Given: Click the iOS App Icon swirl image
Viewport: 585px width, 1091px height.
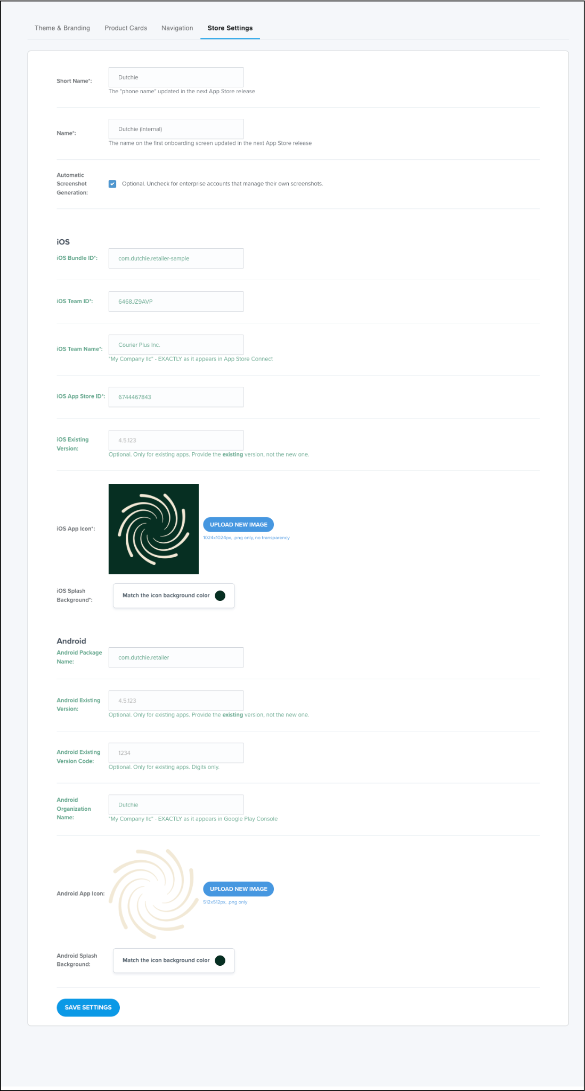Looking at the screenshot, I should tap(153, 529).
